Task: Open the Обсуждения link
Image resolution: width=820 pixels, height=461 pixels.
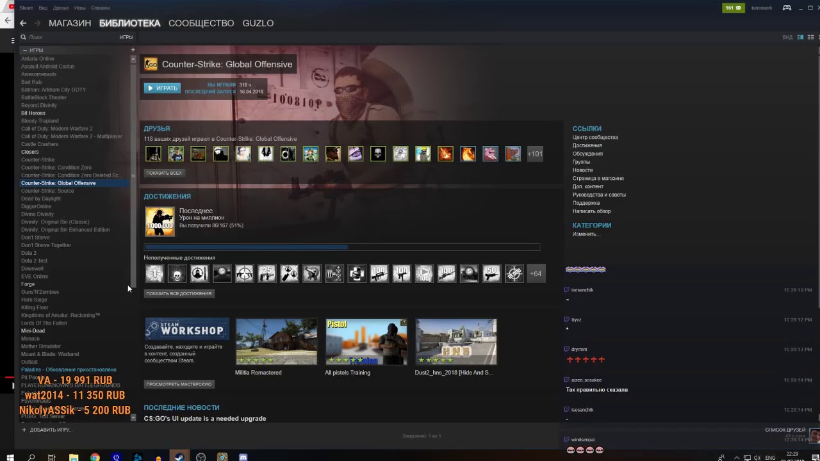Action: coord(587,154)
